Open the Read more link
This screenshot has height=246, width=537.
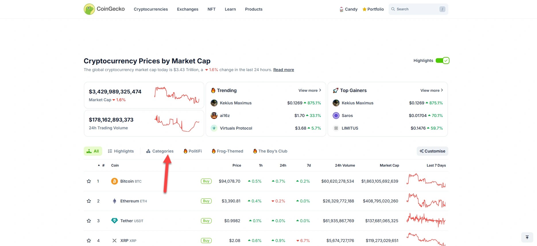pyautogui.click(x=283, y=70)
